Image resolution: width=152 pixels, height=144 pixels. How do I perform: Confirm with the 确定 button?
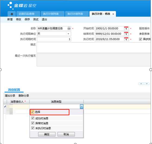tap(47, 134)
